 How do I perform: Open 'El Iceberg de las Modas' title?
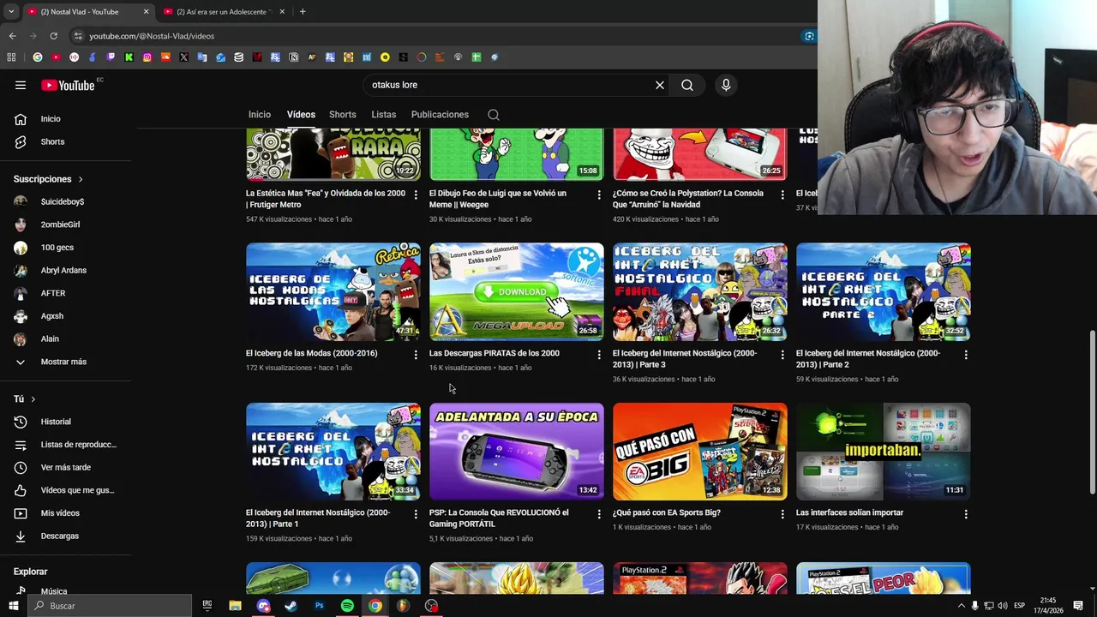(x=311, y=353)
